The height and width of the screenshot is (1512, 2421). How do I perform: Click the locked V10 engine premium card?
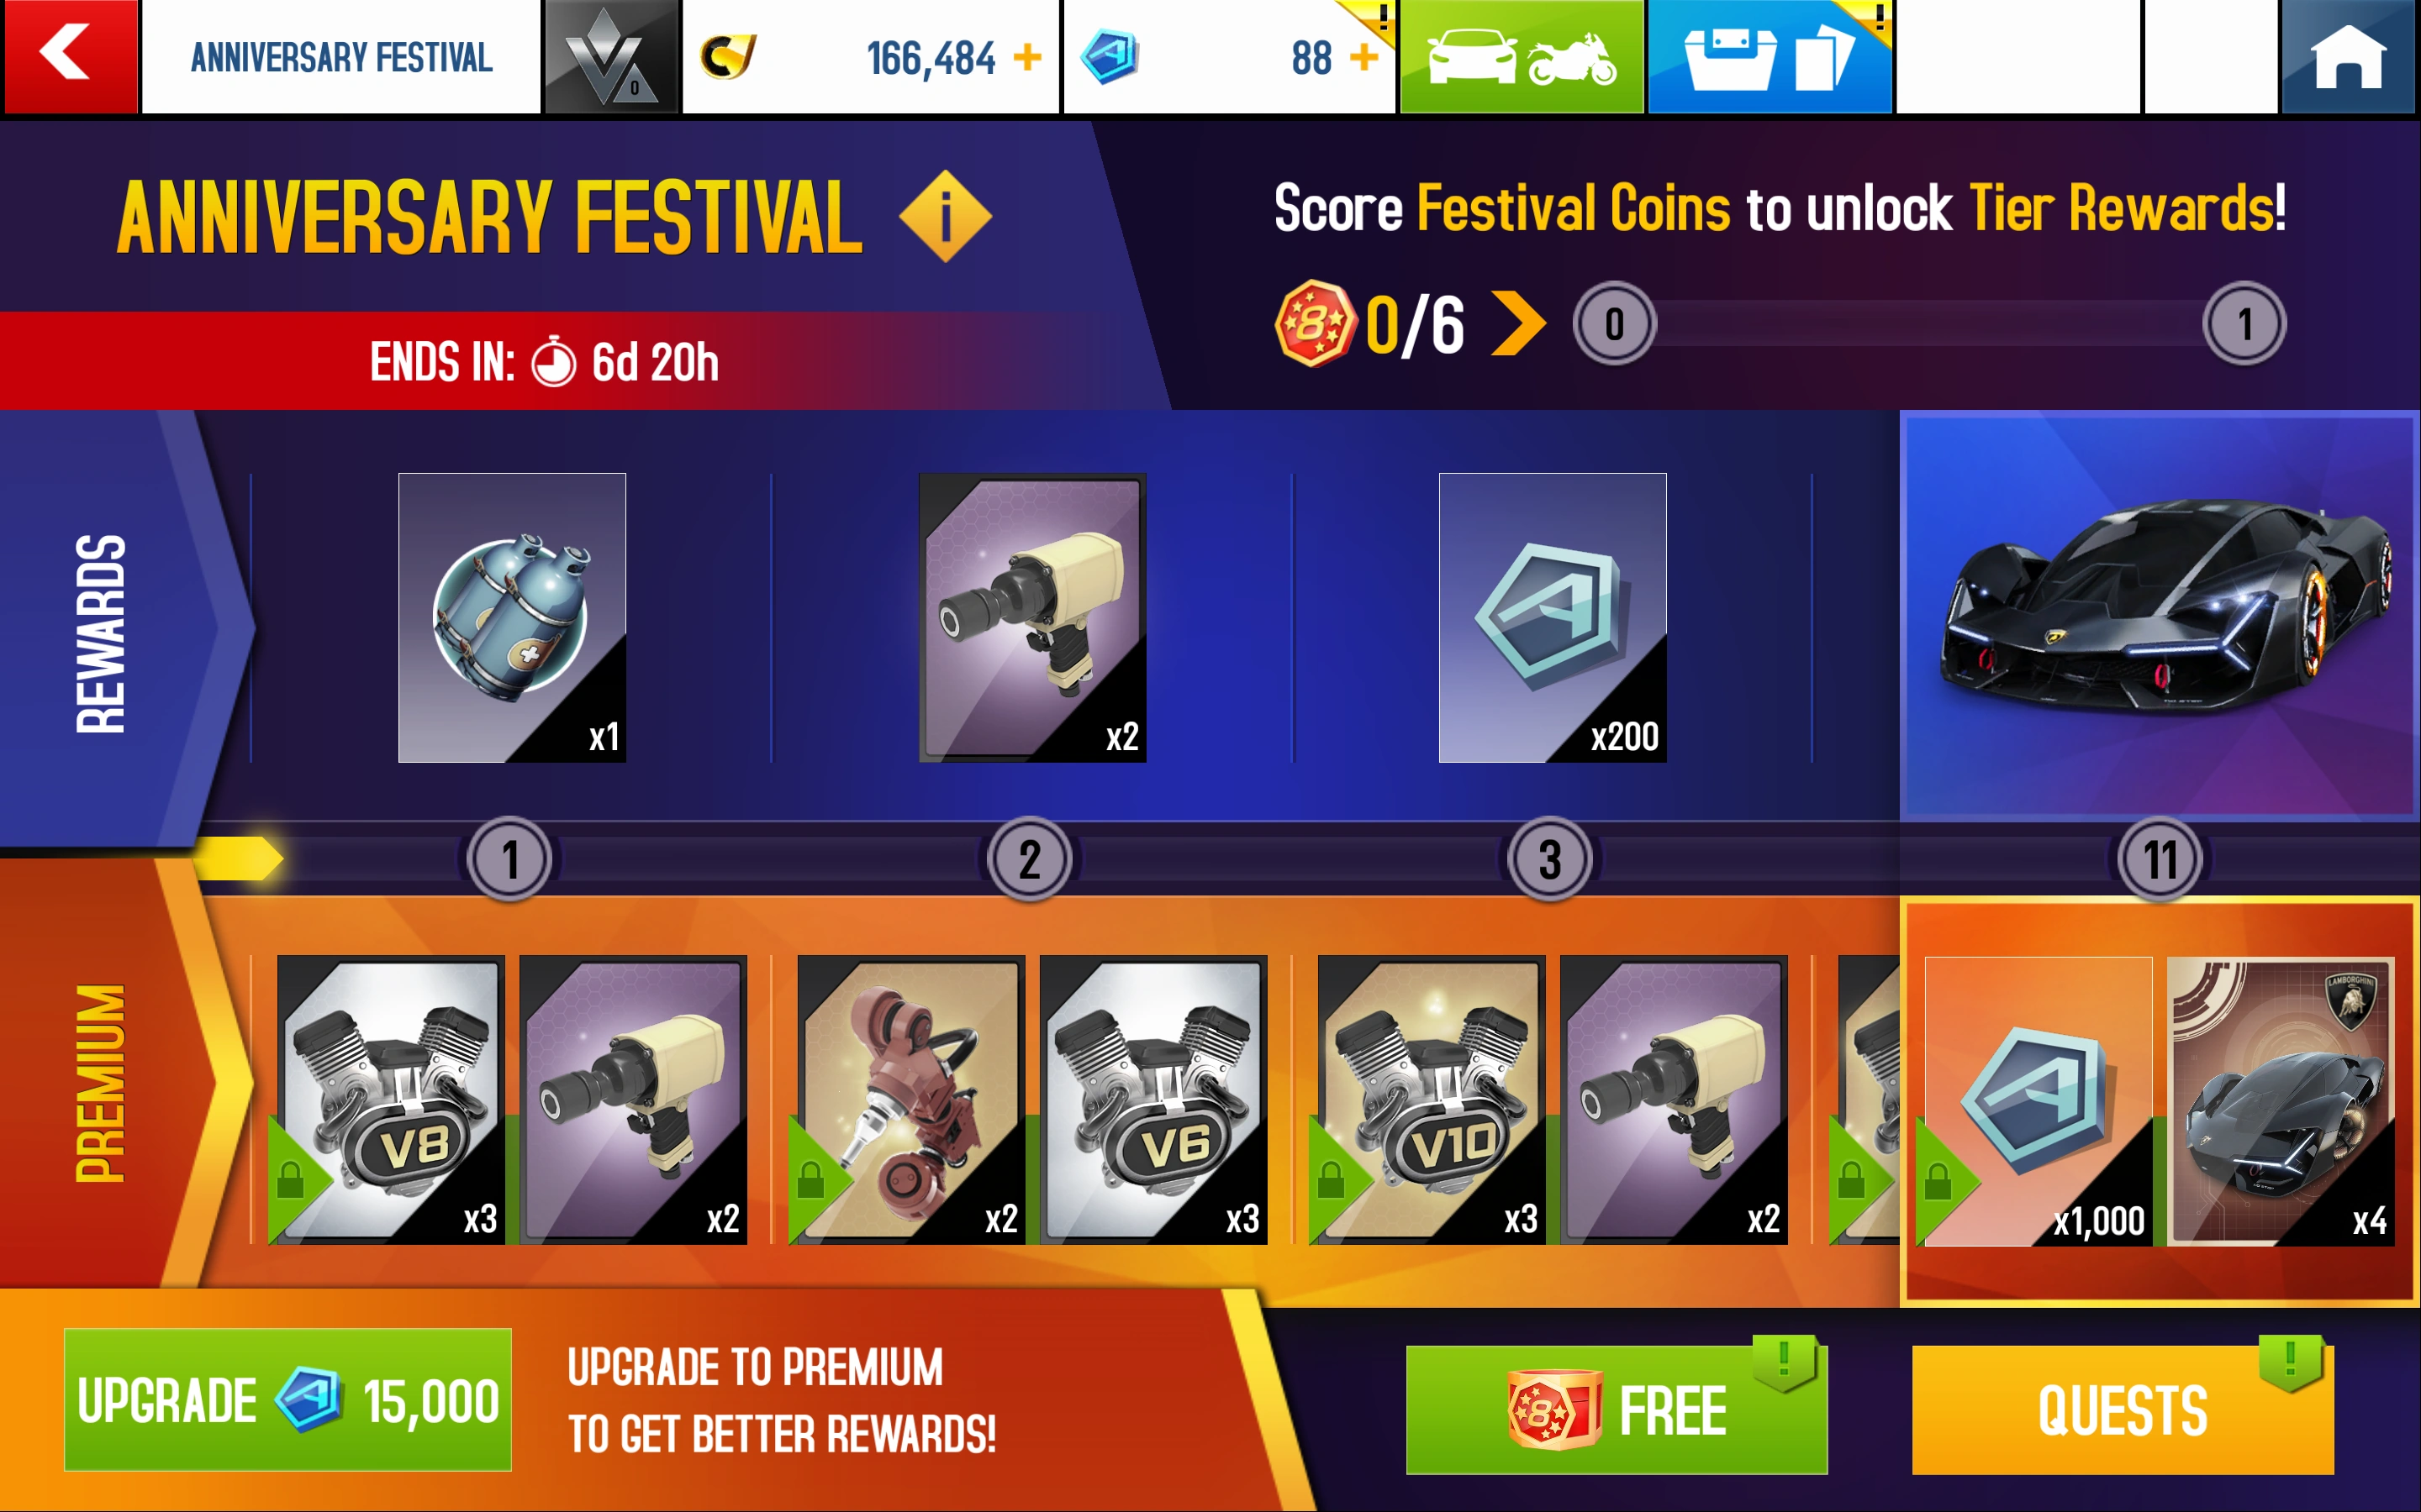coord(1431,1100)
